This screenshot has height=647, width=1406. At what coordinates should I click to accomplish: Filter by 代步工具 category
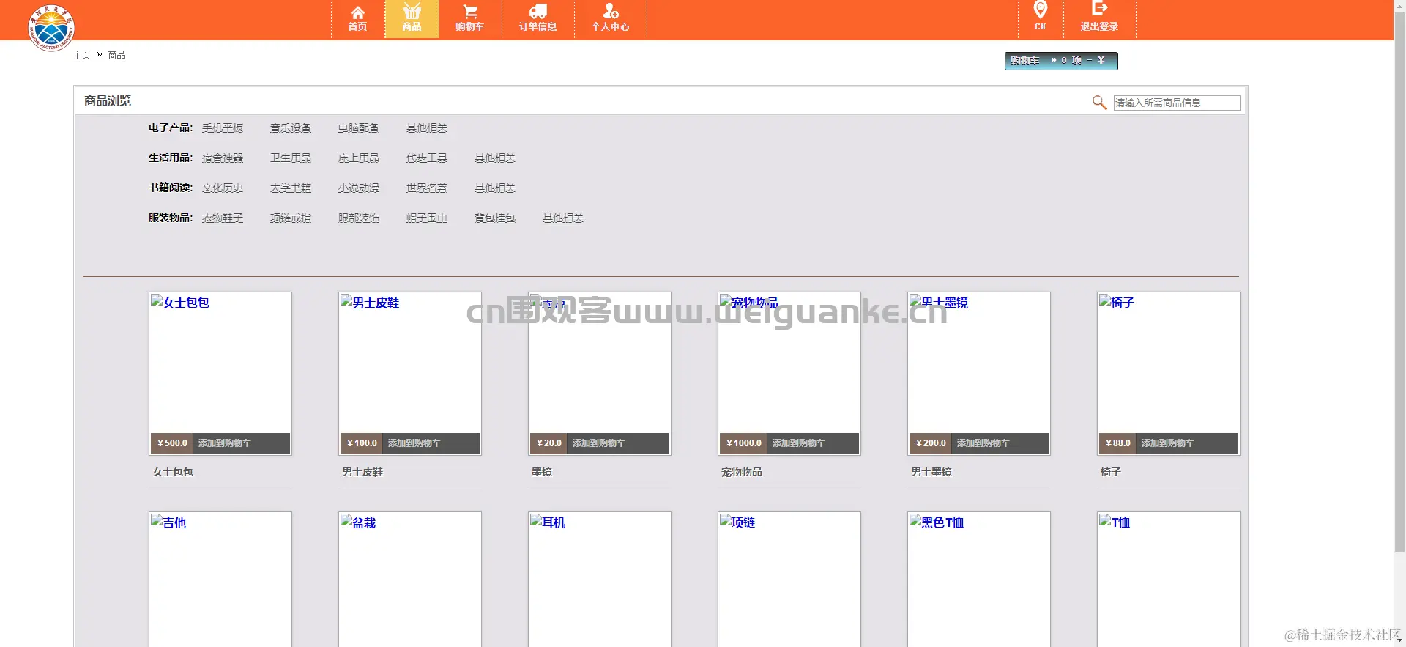point(427,158)
